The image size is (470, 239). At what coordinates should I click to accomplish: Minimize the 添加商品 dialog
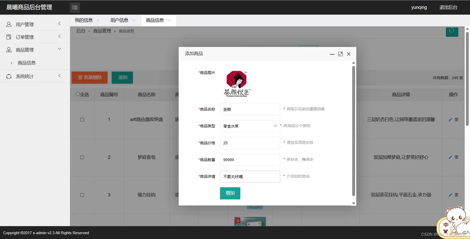click(332, 54)
